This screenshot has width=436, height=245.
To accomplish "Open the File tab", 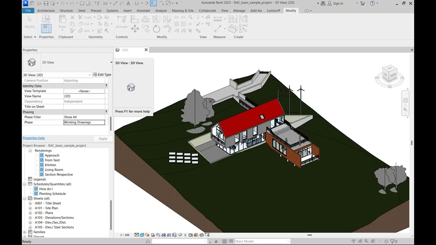I will coord(28,11).
